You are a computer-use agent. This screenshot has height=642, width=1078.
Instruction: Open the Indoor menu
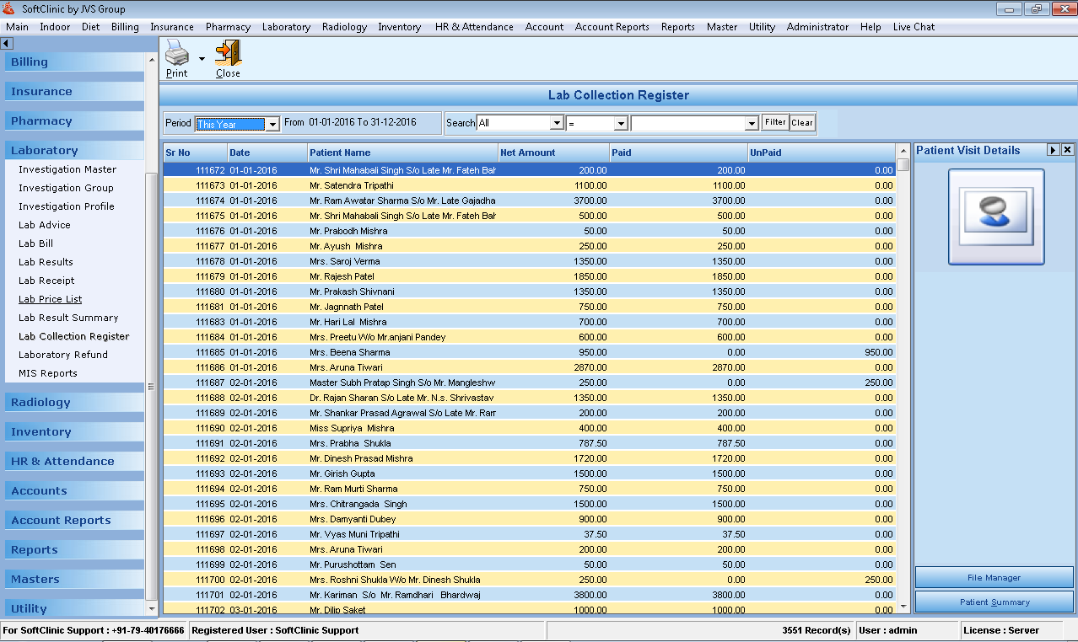(x=55, y=27)
